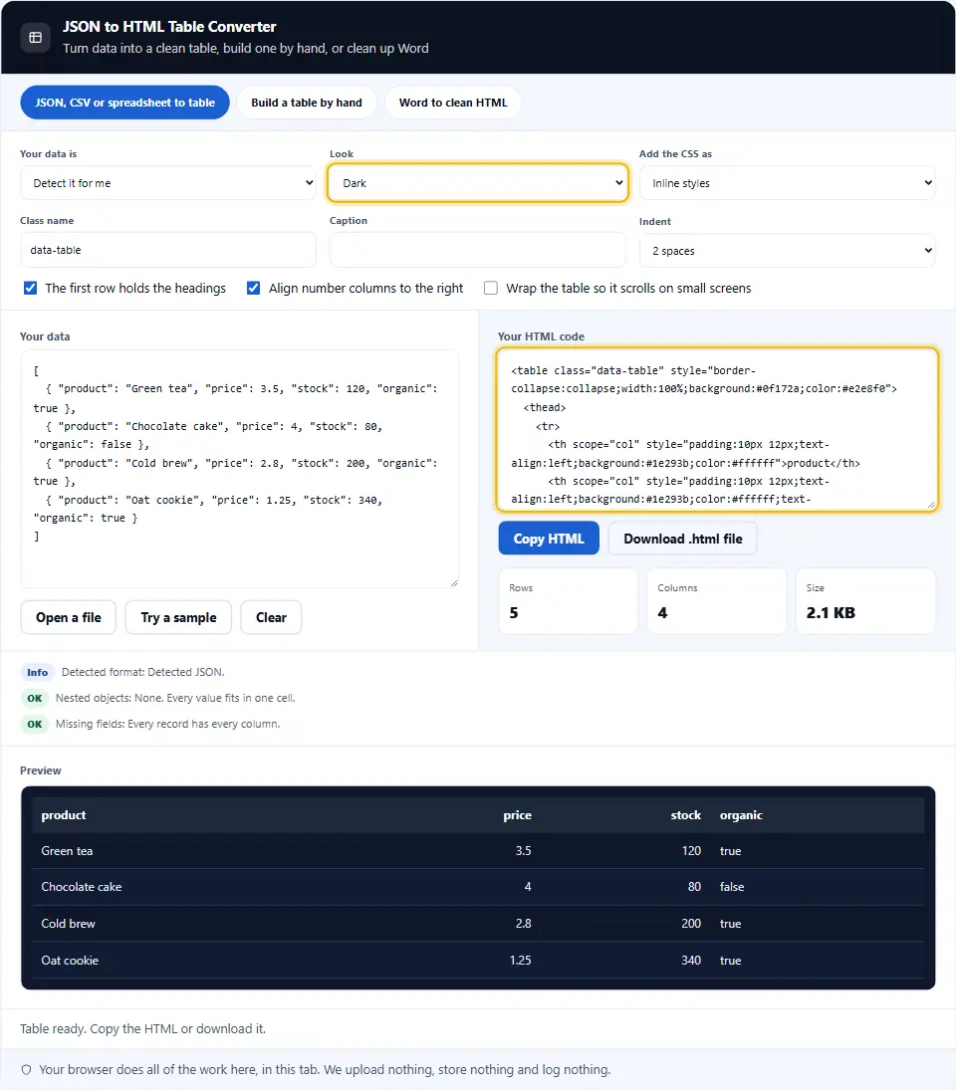Image resolution: width=956 pixels, height=1090 pixels.
Task: Click inside the 'Your data' JSON textarea
Action: [x=240, y=469]
